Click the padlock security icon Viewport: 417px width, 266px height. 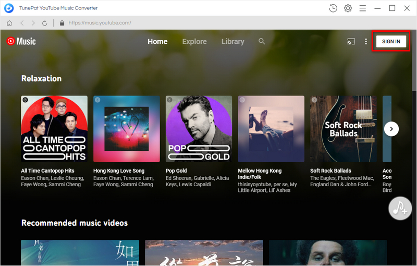[x=62, y=23]
